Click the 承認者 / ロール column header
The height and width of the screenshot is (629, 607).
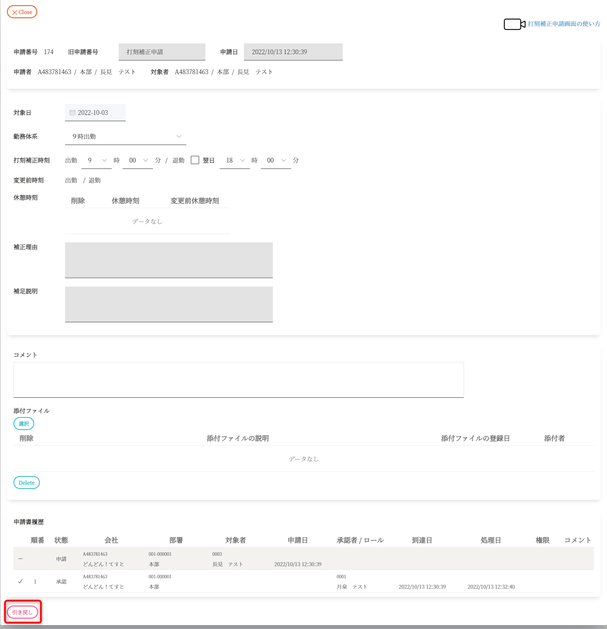tap(360, 540)
